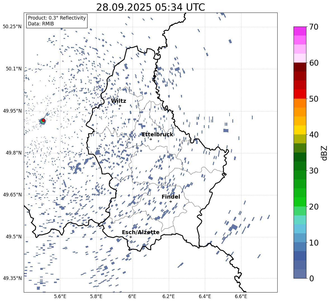
Task: Click the 50.25°N latitude label
Action: click(x=12, y=27)
